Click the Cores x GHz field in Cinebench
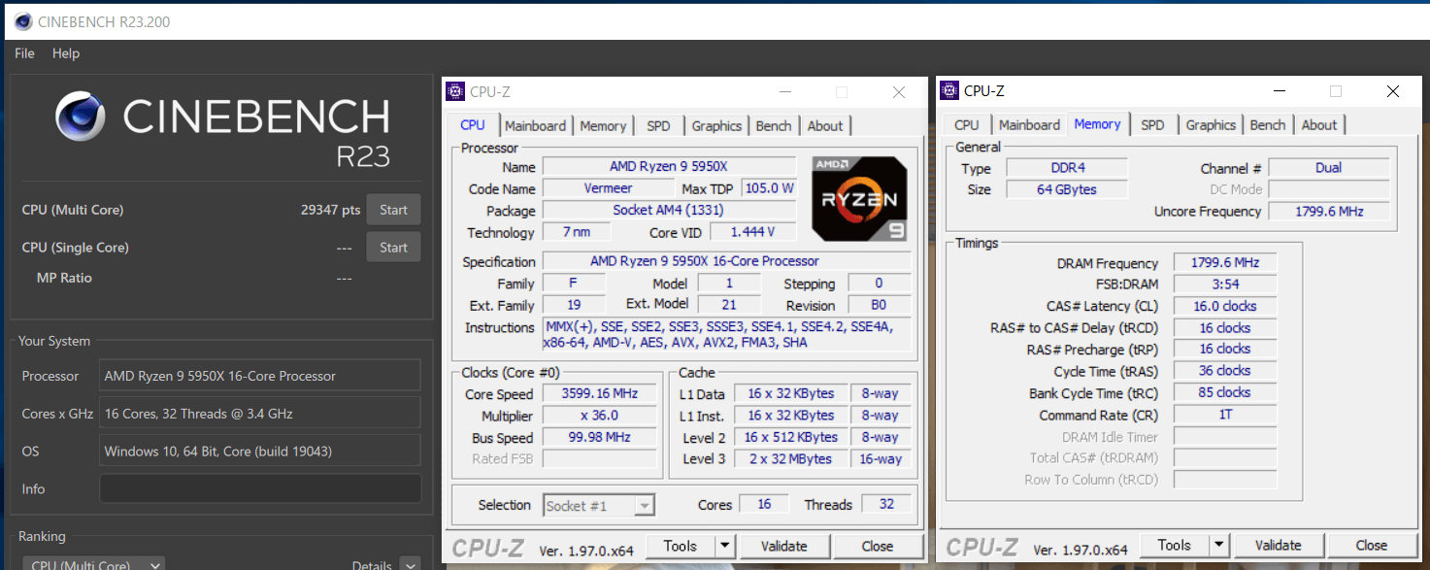Image resolution: width=1430 pixels, height=570 pixels. pos(260,414)
